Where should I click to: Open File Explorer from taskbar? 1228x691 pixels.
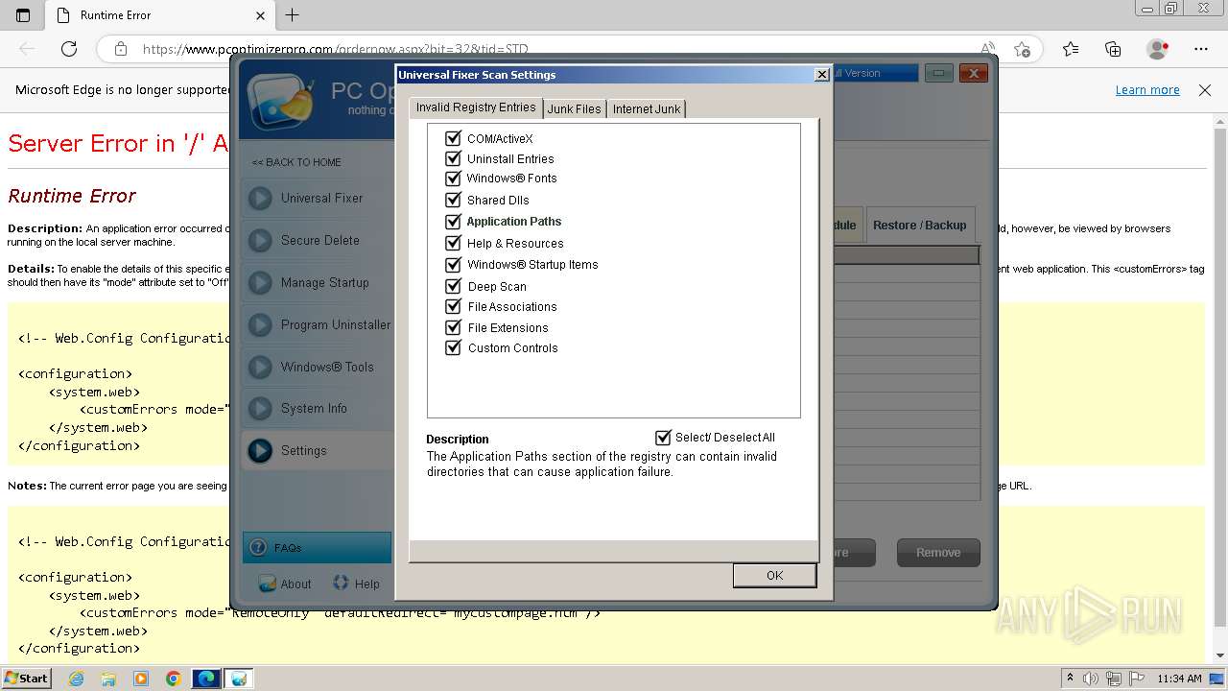point(108,679)
